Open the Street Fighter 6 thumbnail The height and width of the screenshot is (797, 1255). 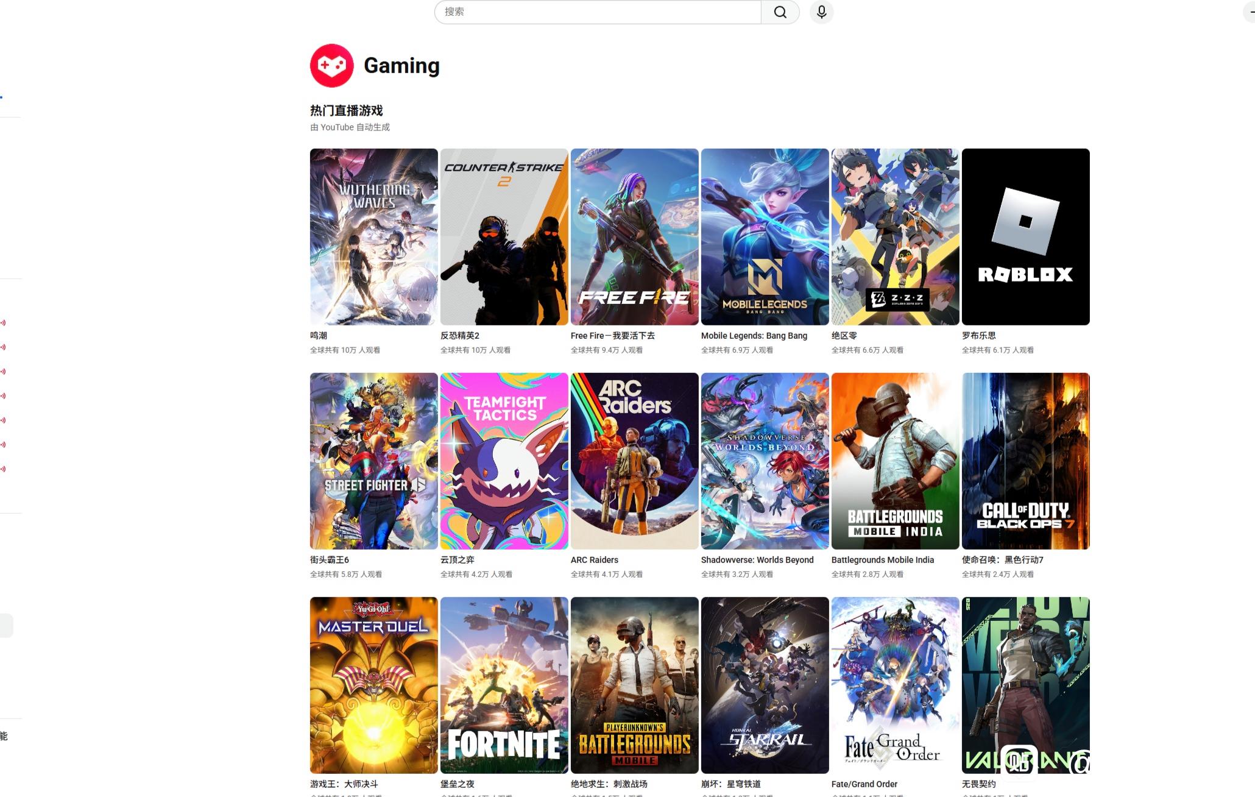pyautogui.click(x=373, y=461)
